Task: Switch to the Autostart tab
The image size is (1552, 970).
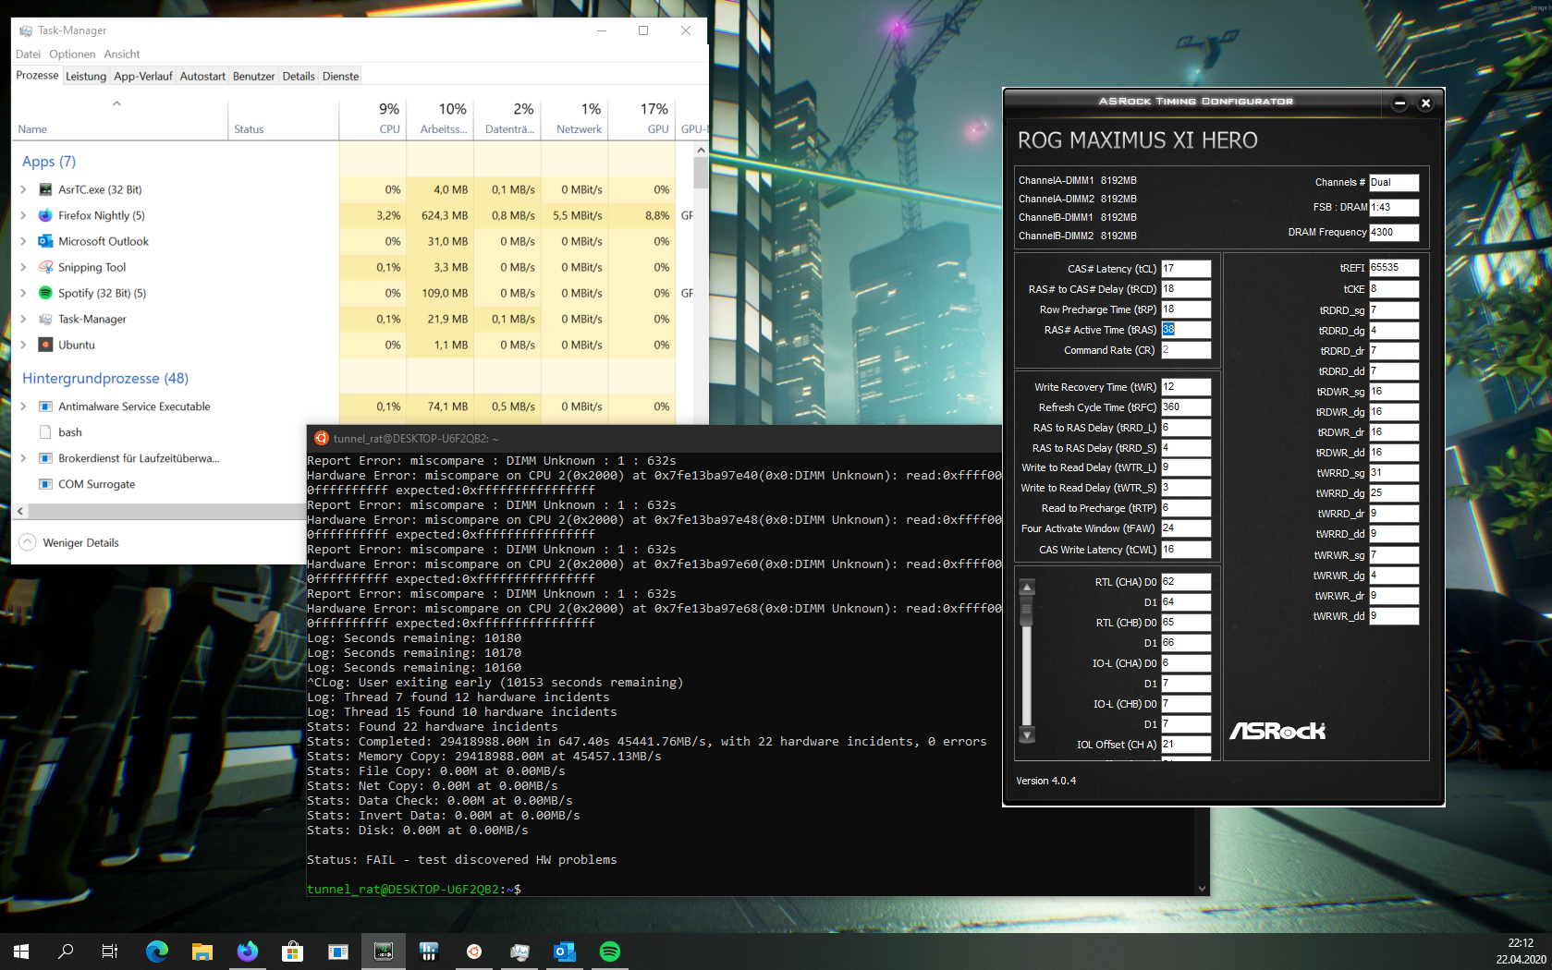Action: [x=202, y=76]
